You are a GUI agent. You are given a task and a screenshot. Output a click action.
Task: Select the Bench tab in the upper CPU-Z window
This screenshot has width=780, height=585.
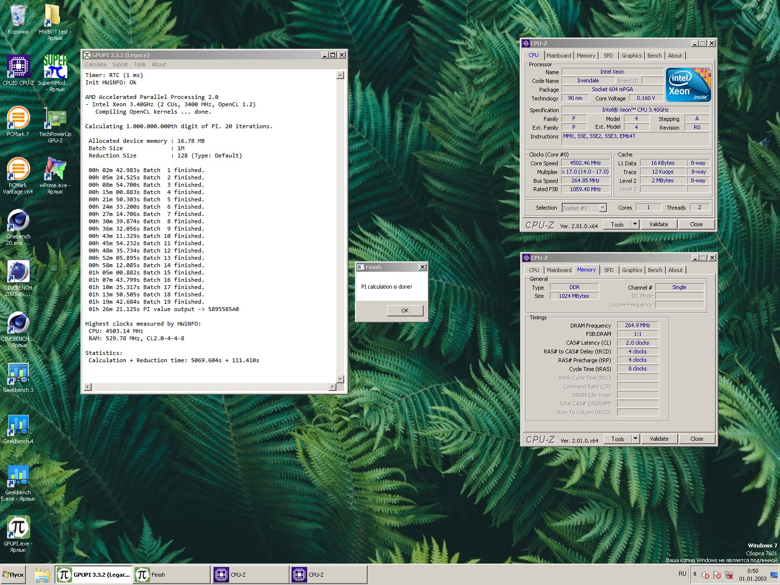point(655,56)
